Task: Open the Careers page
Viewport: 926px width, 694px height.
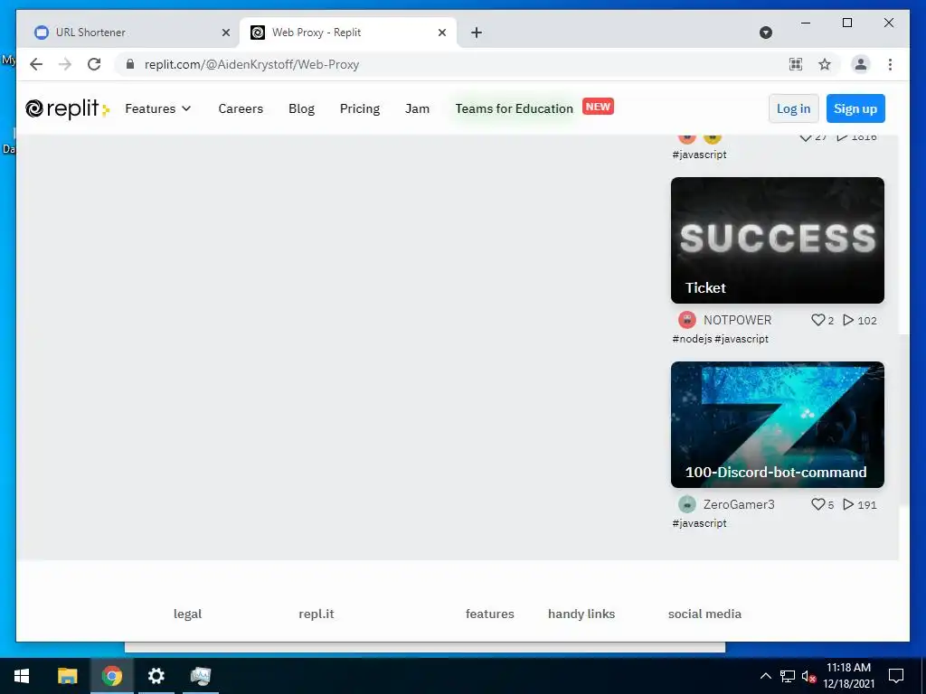Action: (241, 108)
